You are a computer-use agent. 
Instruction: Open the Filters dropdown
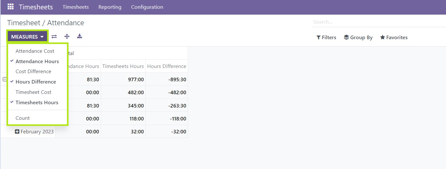pos(326,37)
